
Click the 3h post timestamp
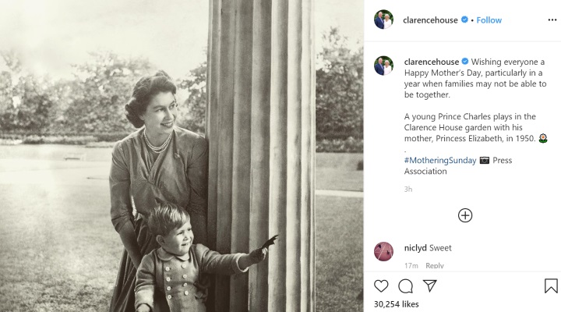408,189
